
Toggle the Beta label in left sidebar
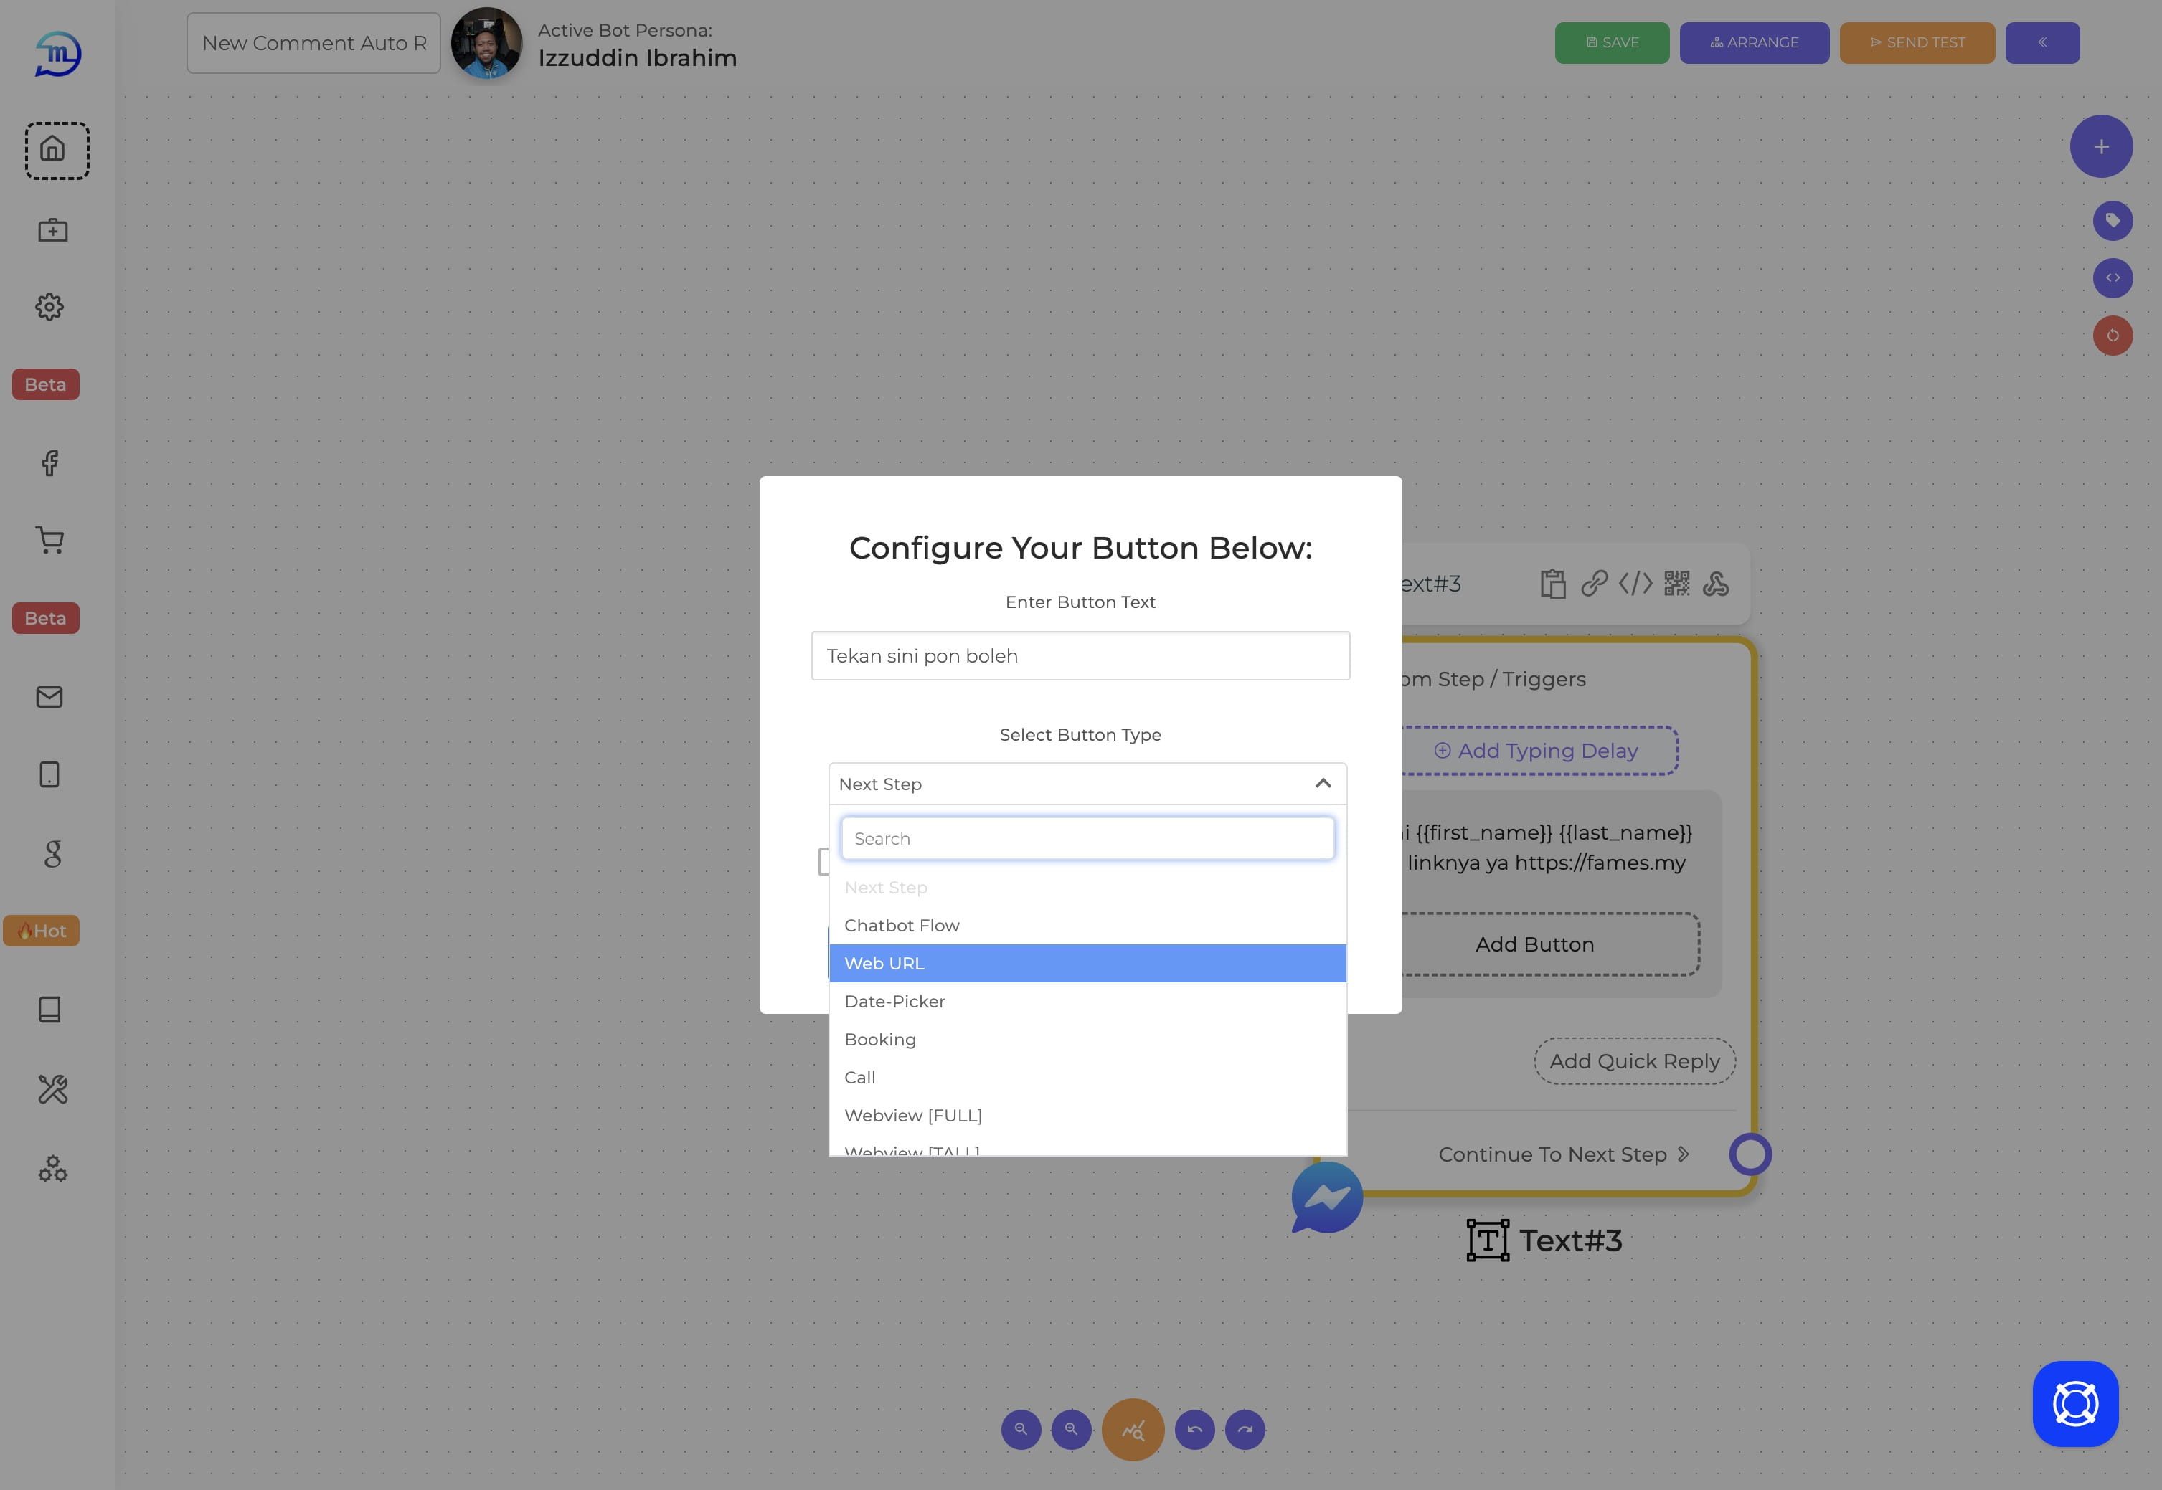tap(44, 383)
